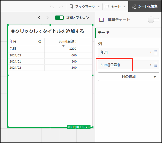The width and height of the screenshot is (162, 143).
Task: Go to previous sheet with left chevron
Action: (39, 18)
